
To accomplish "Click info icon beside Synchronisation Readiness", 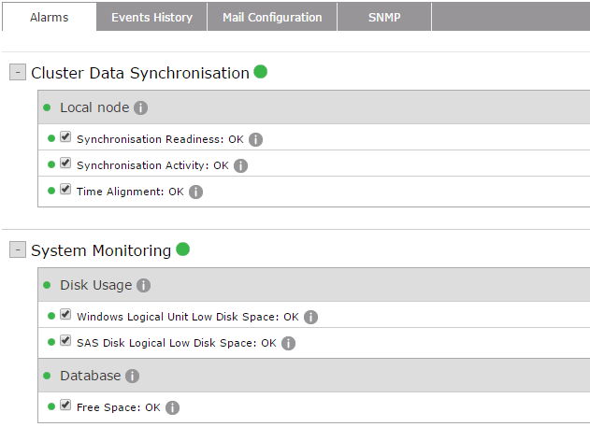I will (x=255, y=139).
